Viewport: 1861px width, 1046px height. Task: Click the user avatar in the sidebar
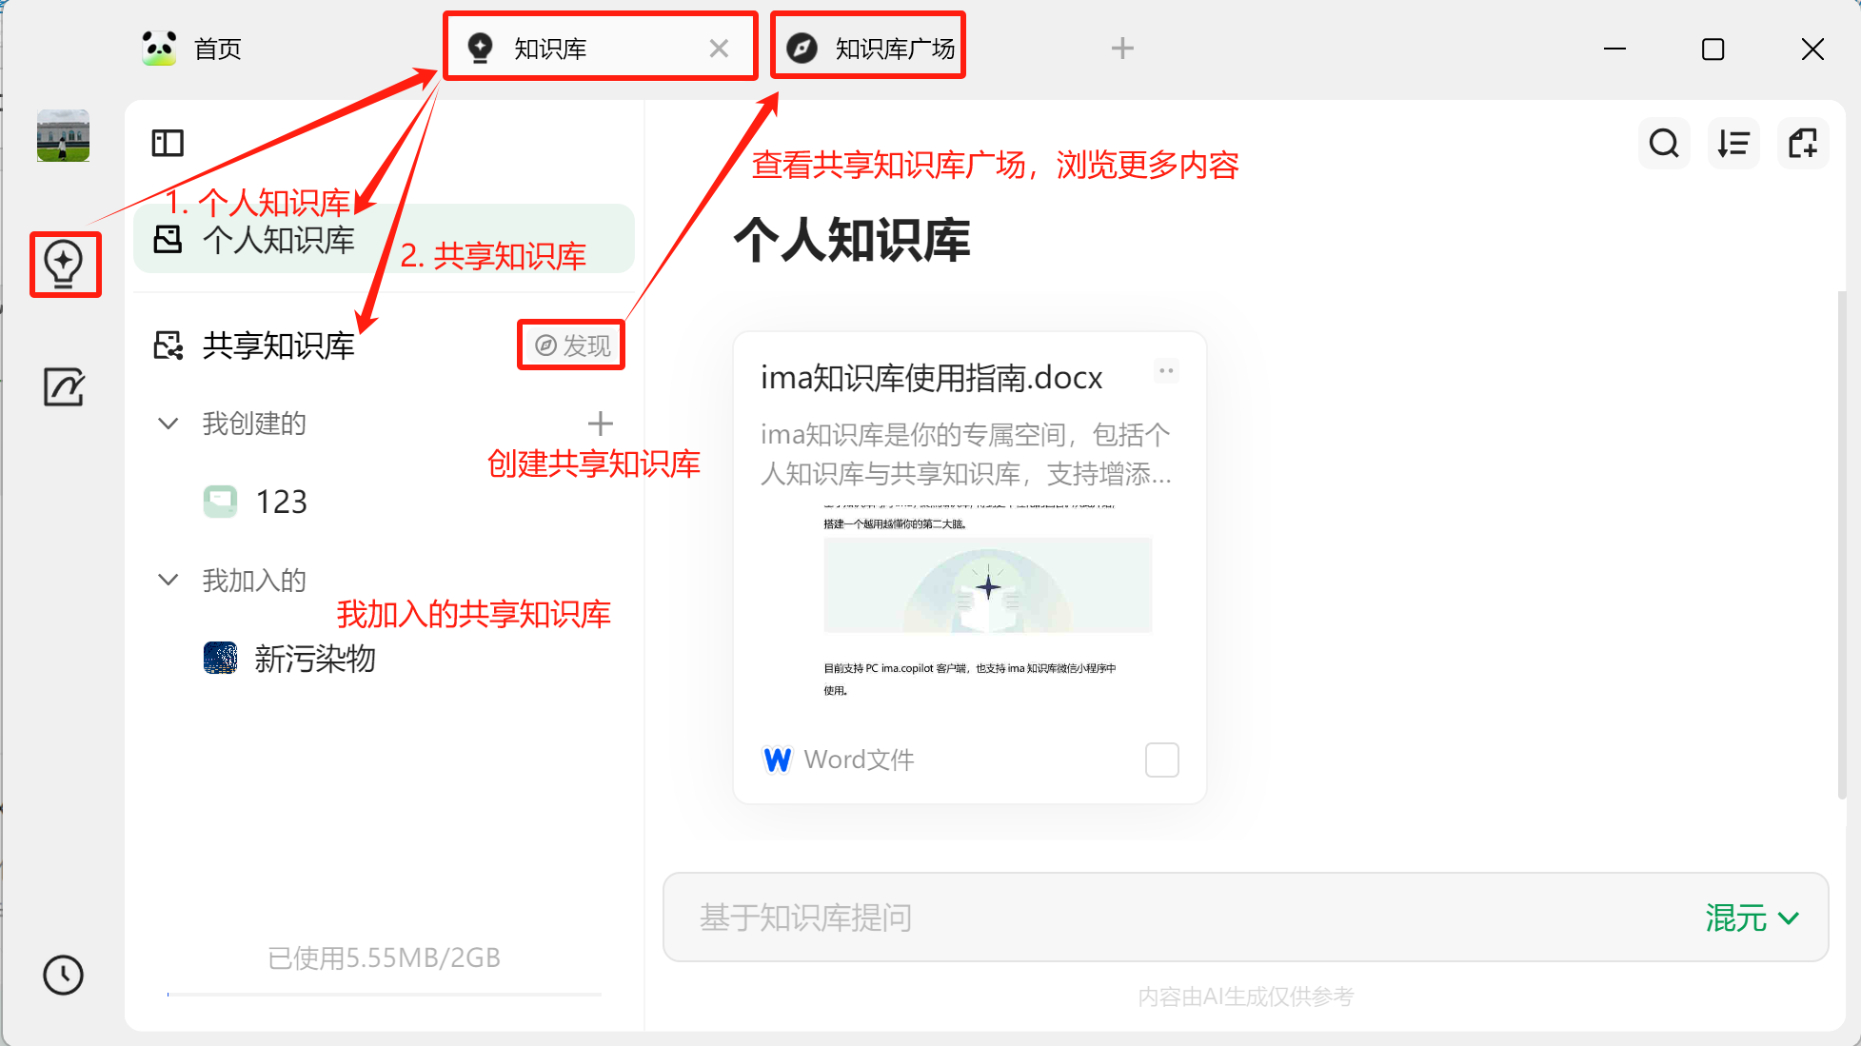pos(62,135)
